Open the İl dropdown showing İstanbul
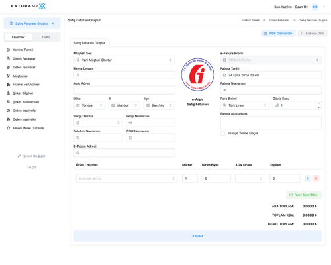Image resolution: width=331 pixels, height=265 pixels. [124, 105]
